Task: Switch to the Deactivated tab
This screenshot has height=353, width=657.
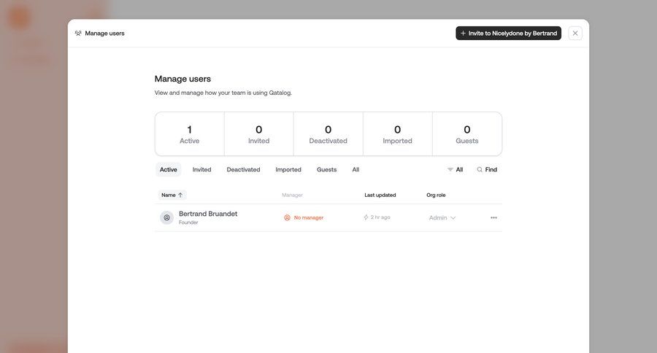Action: coord(243,170)
